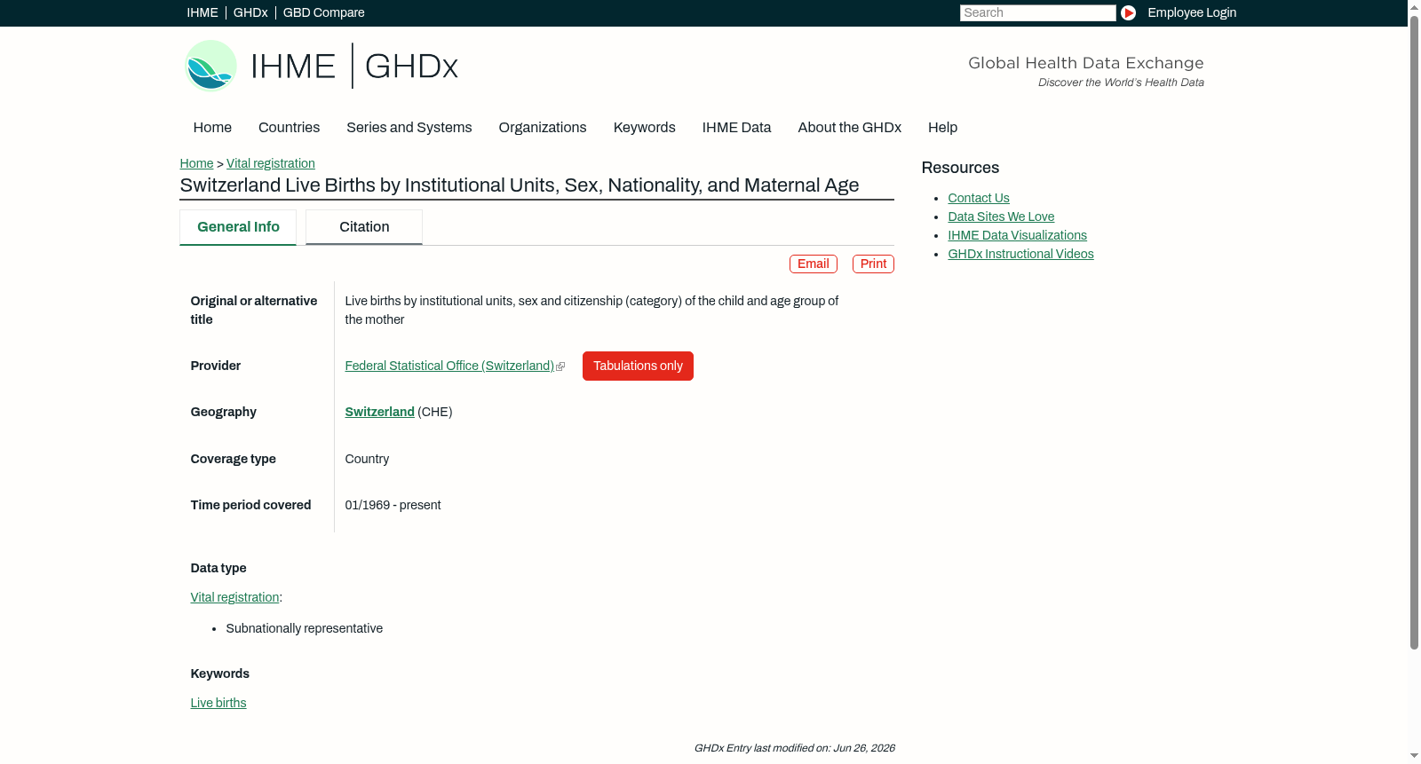Click the 'Country' coverage type value
This screenshot has width=1421, height=764.
(x=367, y=460)
